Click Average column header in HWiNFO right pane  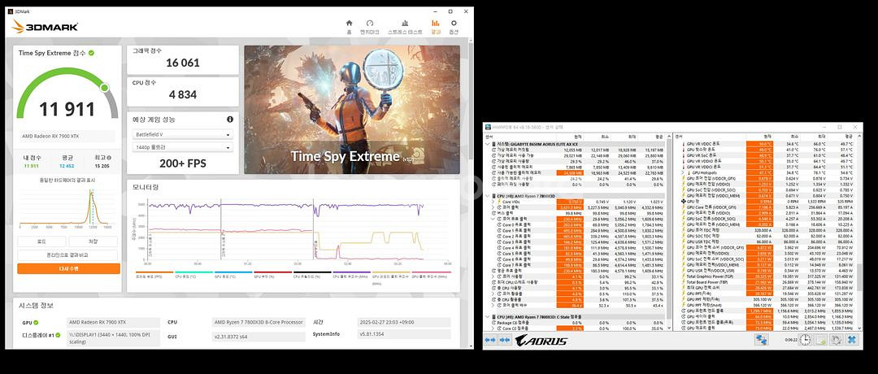[x=849, y=136]
